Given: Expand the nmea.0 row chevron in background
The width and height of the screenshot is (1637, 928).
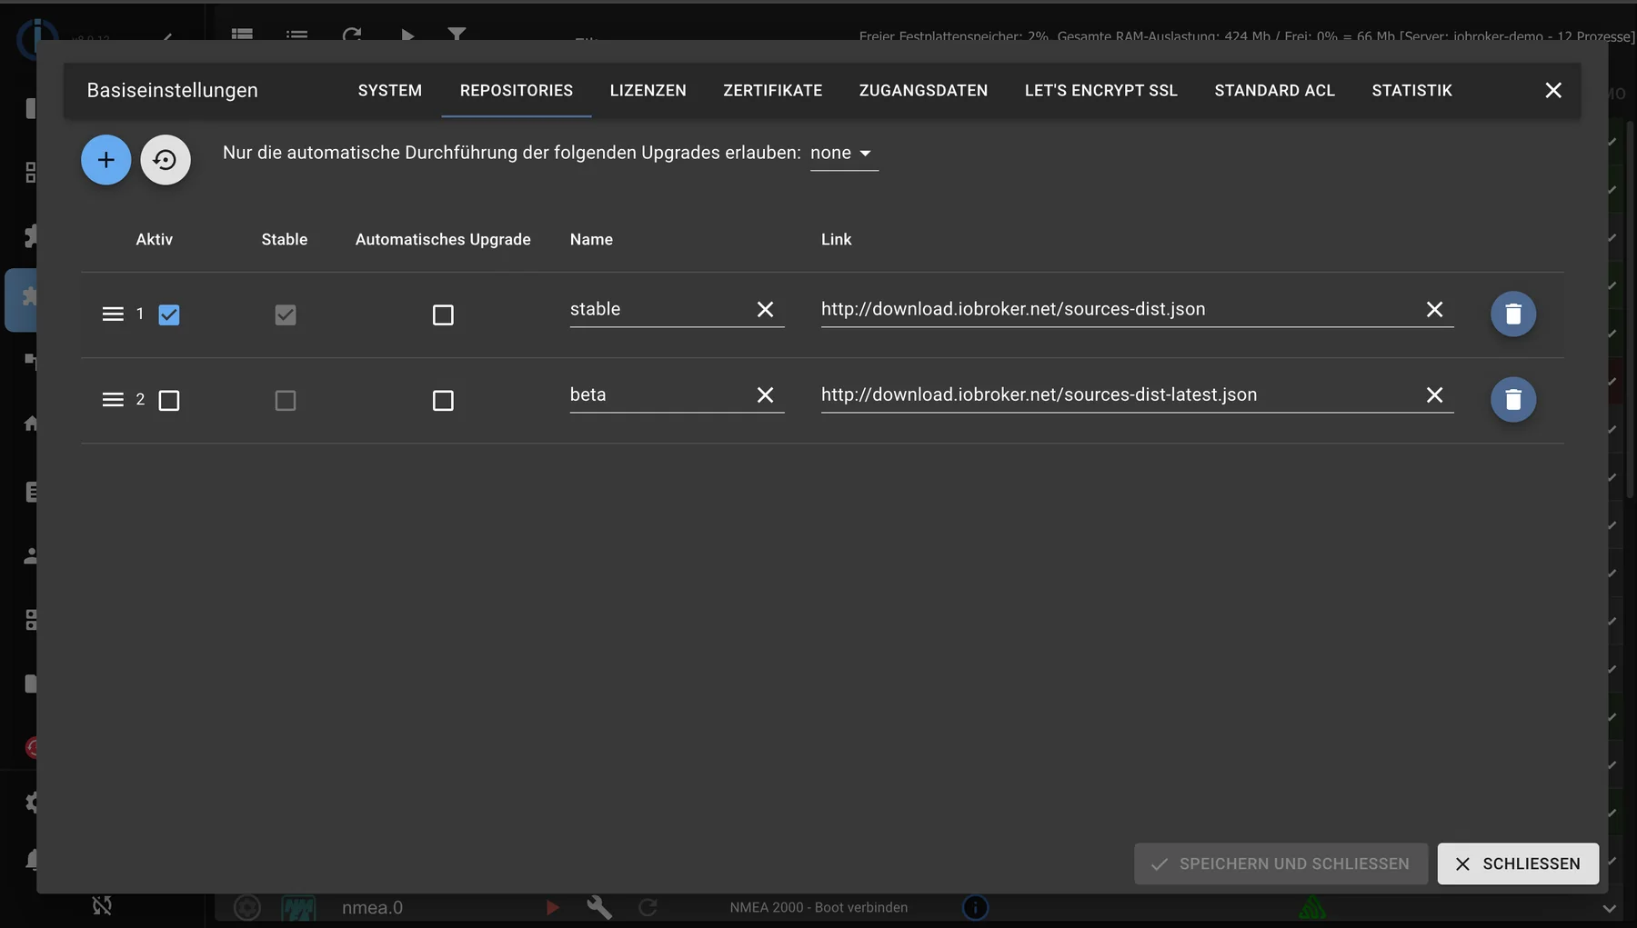Looking at the screenshot, I should 1609,908.
